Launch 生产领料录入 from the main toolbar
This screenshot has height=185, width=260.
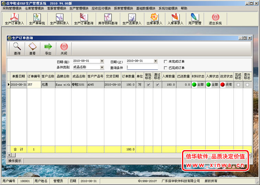(x=59, y=19)
